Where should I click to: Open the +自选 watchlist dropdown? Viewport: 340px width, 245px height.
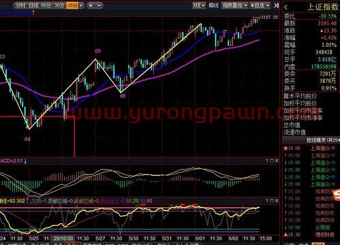(260, 5)
